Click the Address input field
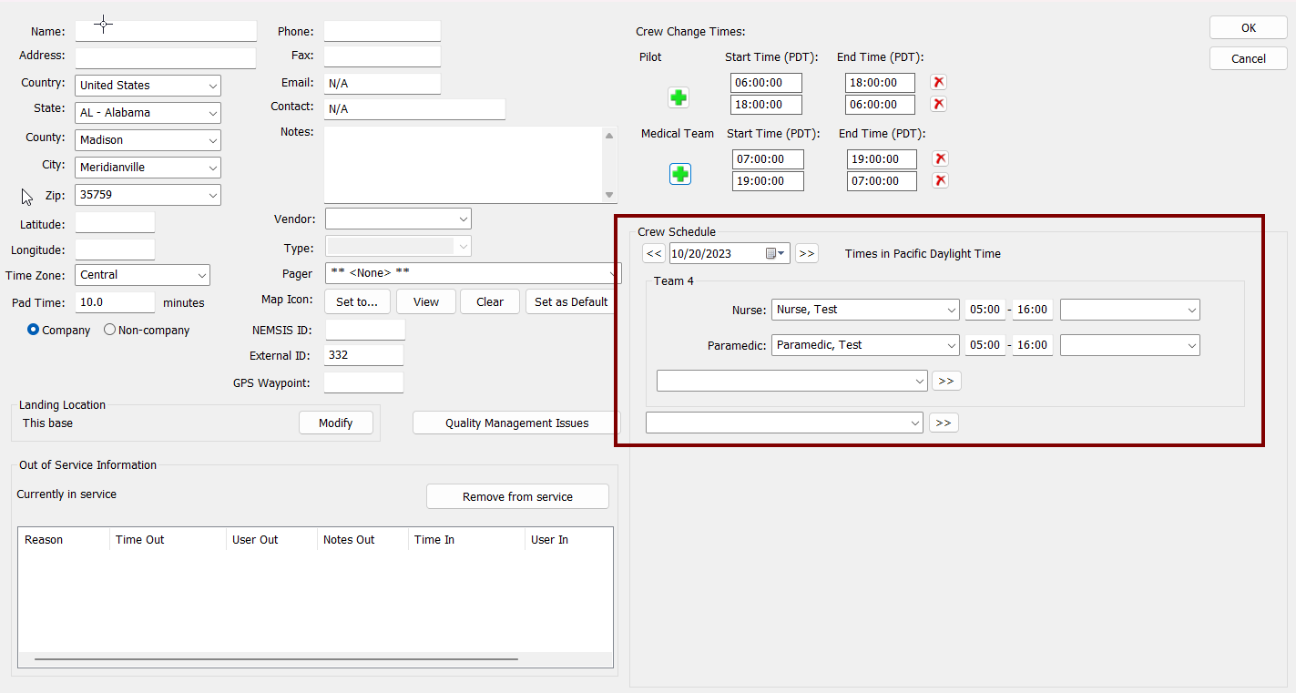Viewport: 1296px width, 693px height. (x=166, y=58)
